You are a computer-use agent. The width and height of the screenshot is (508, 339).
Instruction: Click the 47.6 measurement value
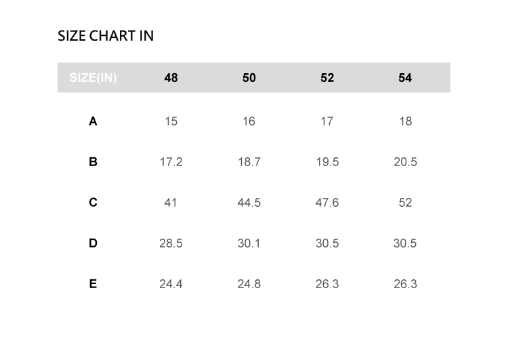pos(327,203)
